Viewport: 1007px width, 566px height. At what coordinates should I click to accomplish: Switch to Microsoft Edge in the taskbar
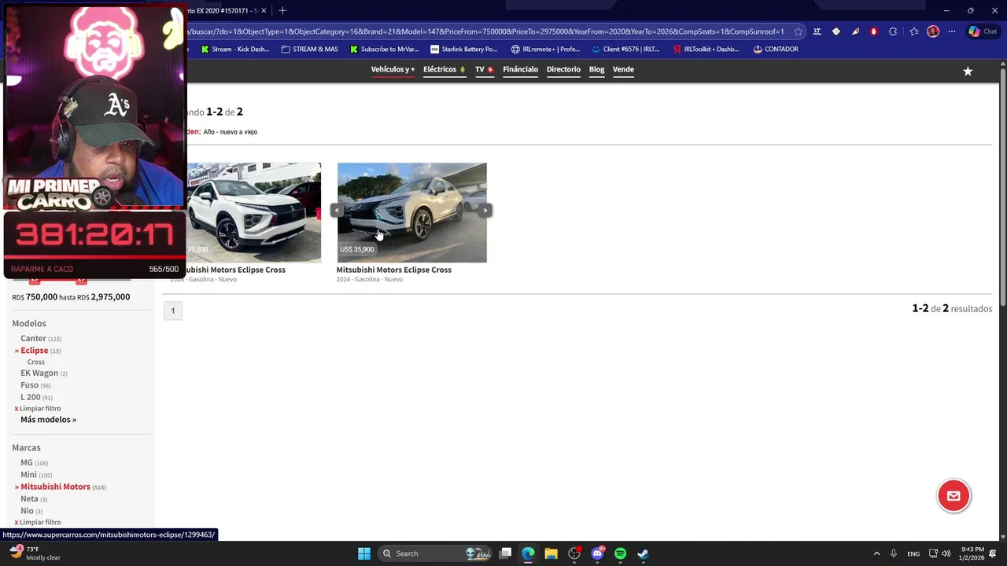click(x=528, y=553)
